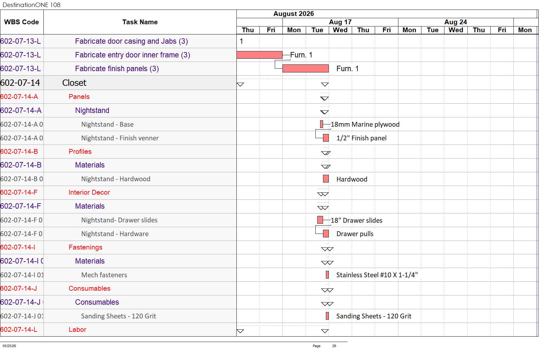Select the Fastenings task group
Image resolution: width=539 pixels, height=350 pixels.
pos(85,247)
